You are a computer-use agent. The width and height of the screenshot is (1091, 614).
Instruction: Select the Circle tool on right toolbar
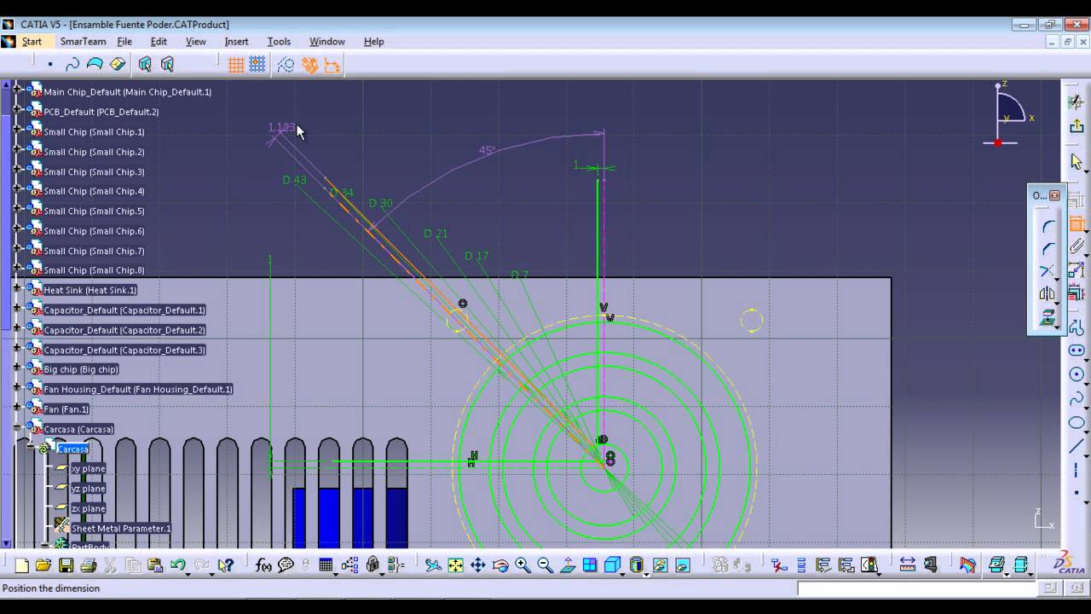tap(1077, 374)
